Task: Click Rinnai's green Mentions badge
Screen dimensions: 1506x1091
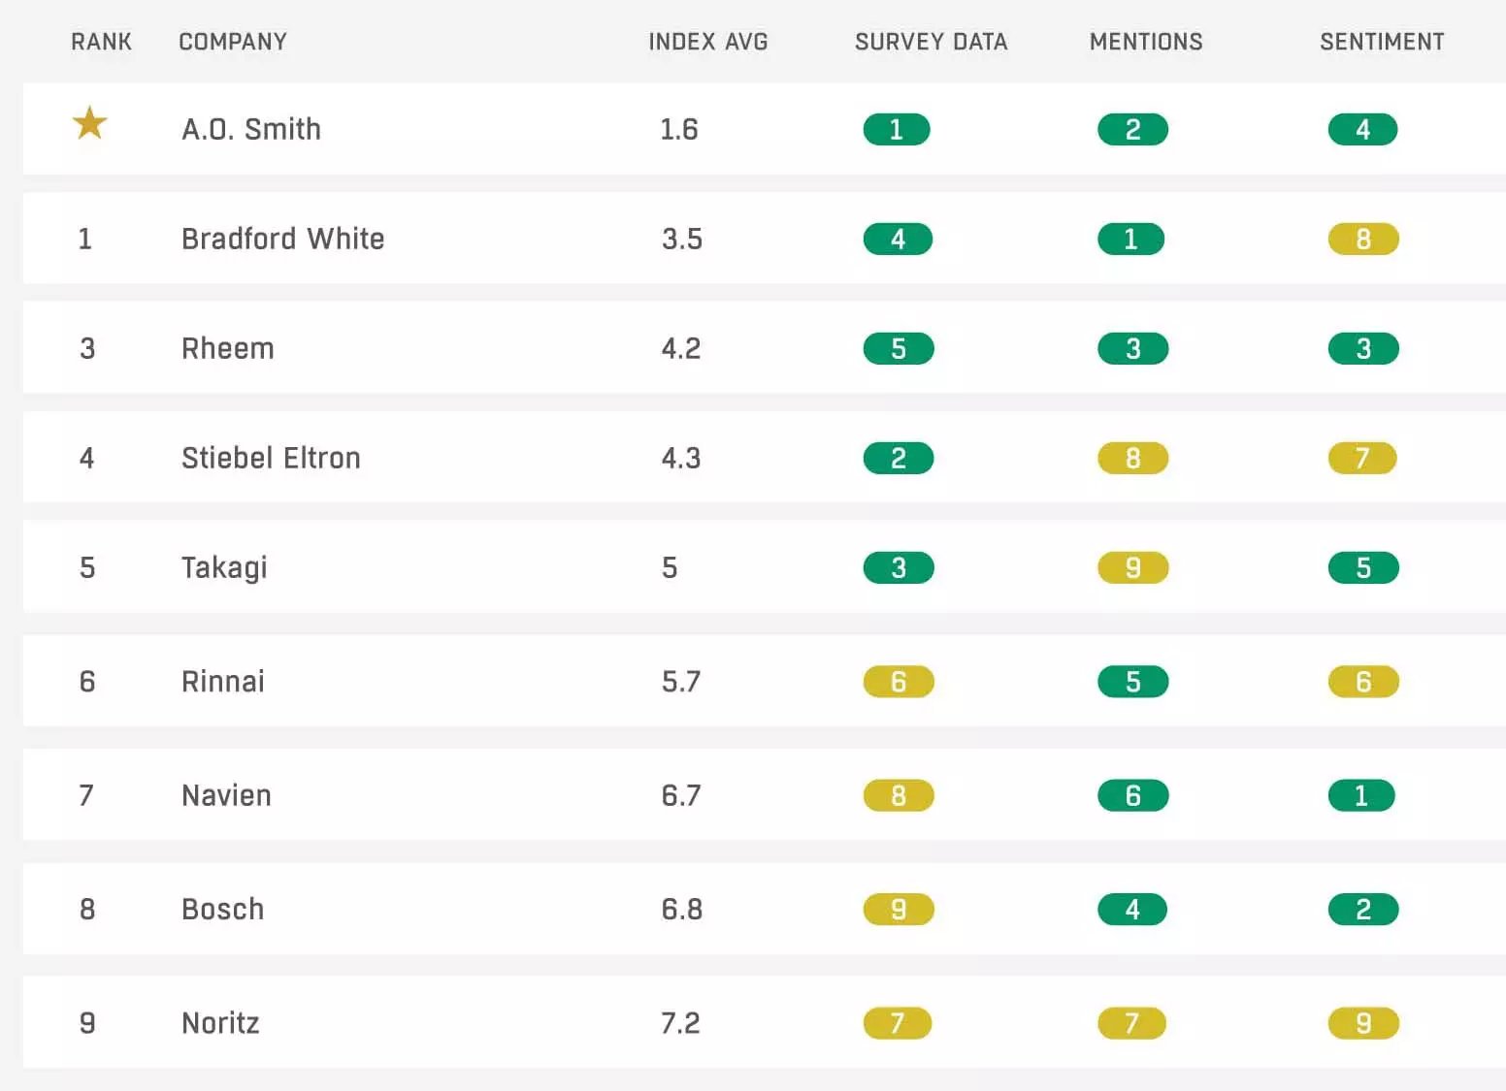Action: click(1132, 681)
